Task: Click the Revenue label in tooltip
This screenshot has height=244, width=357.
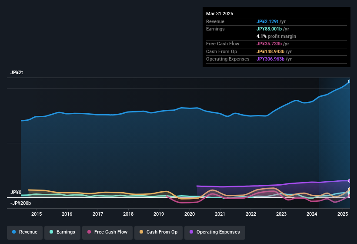Action: pos(215,21)
